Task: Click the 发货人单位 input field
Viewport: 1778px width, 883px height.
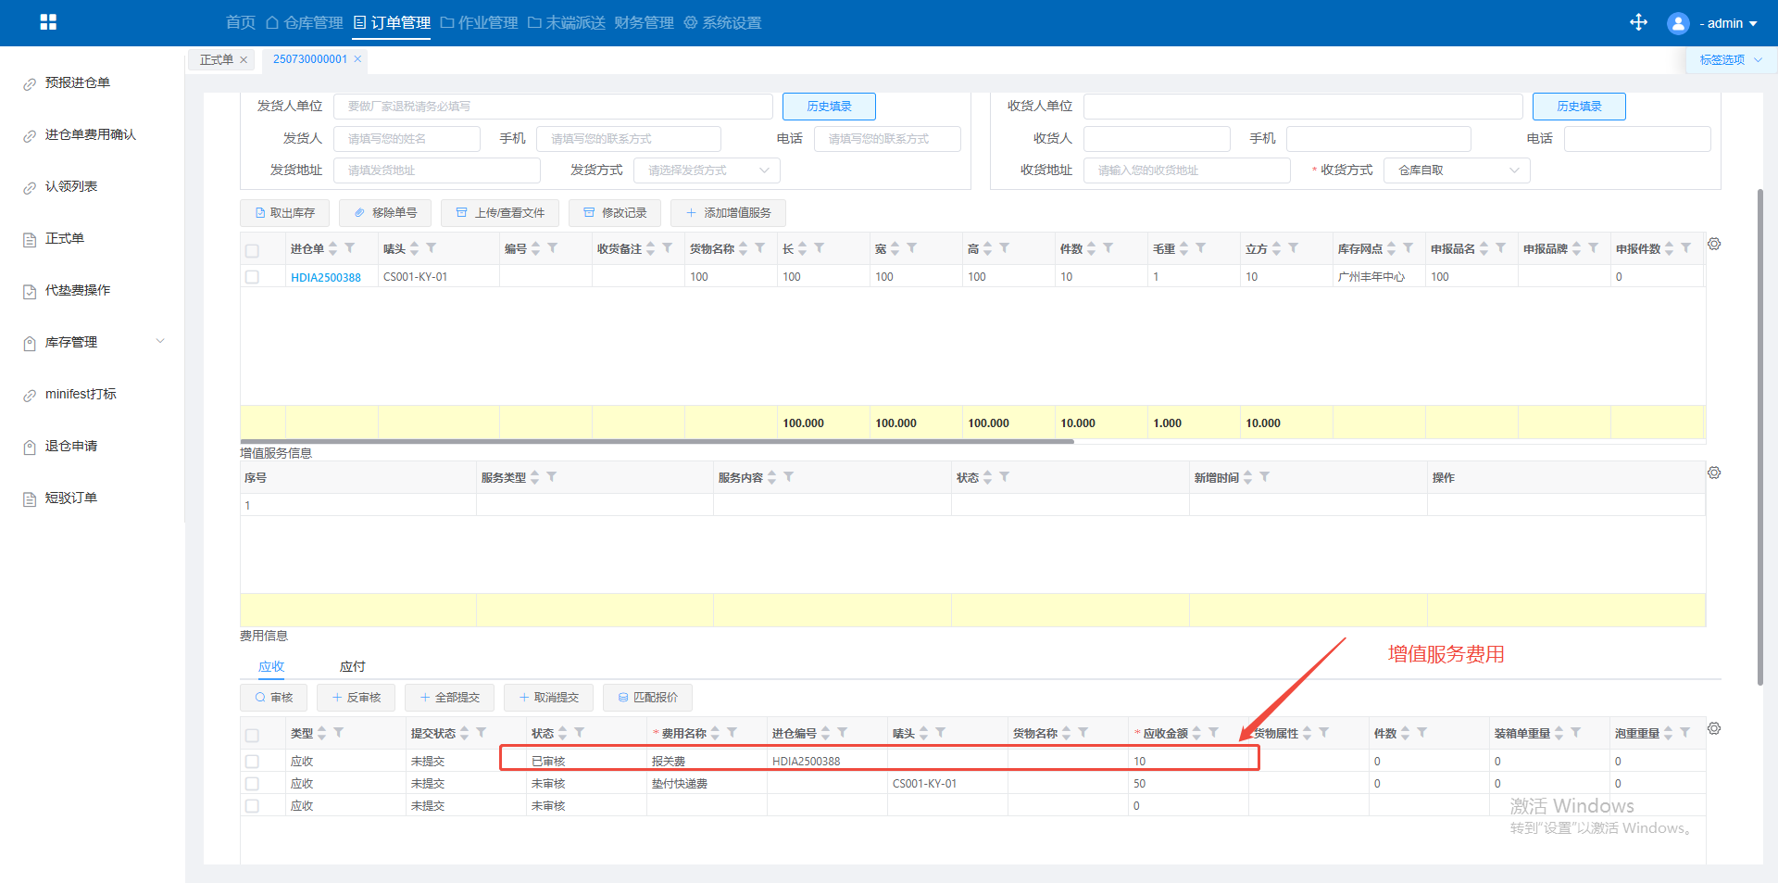Action: pyautogui.click(x=552, y=107)
